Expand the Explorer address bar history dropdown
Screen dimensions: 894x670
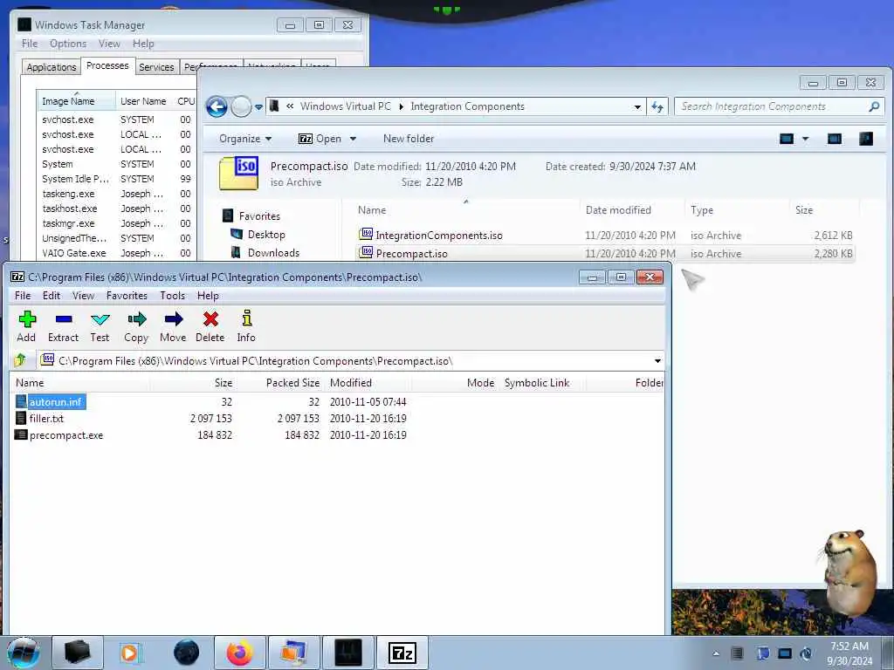click(x=637, y=106)
